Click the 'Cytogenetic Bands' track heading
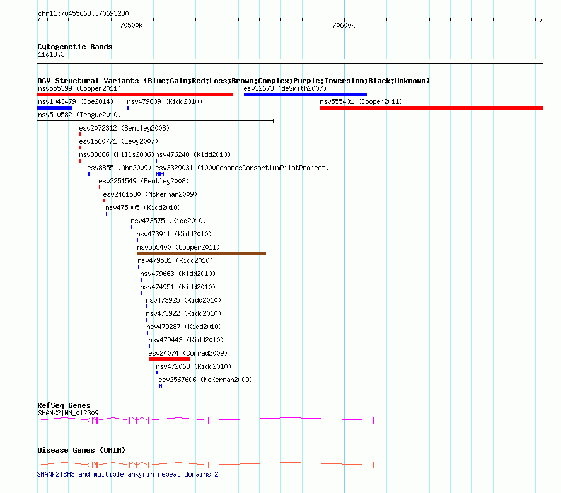Screen dimensions: 561x493 click(75, 47)
